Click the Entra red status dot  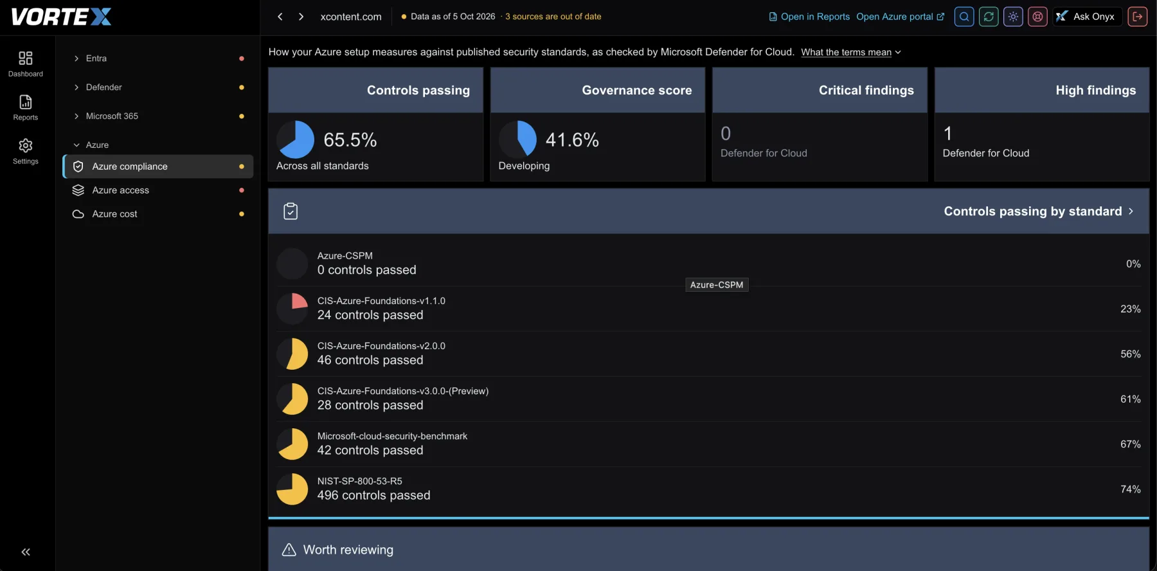click(x=242, y=59)
